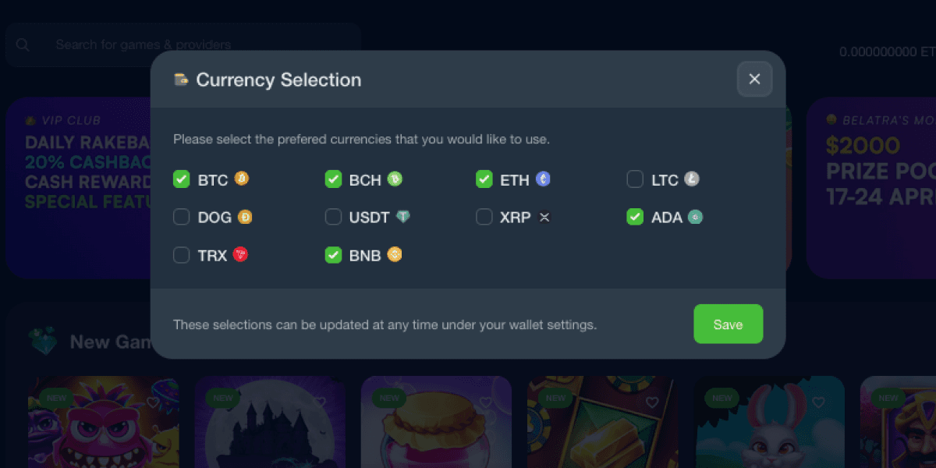Click the wallet icon beside Currency Selection
936x468 pixels.
coord(181,80)
